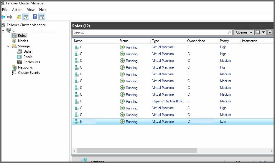Open the Queries dropdown
275x163 pixels.
(244, 32)
